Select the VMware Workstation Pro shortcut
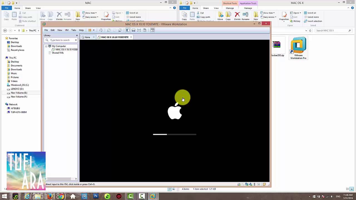 click(298, 48)
